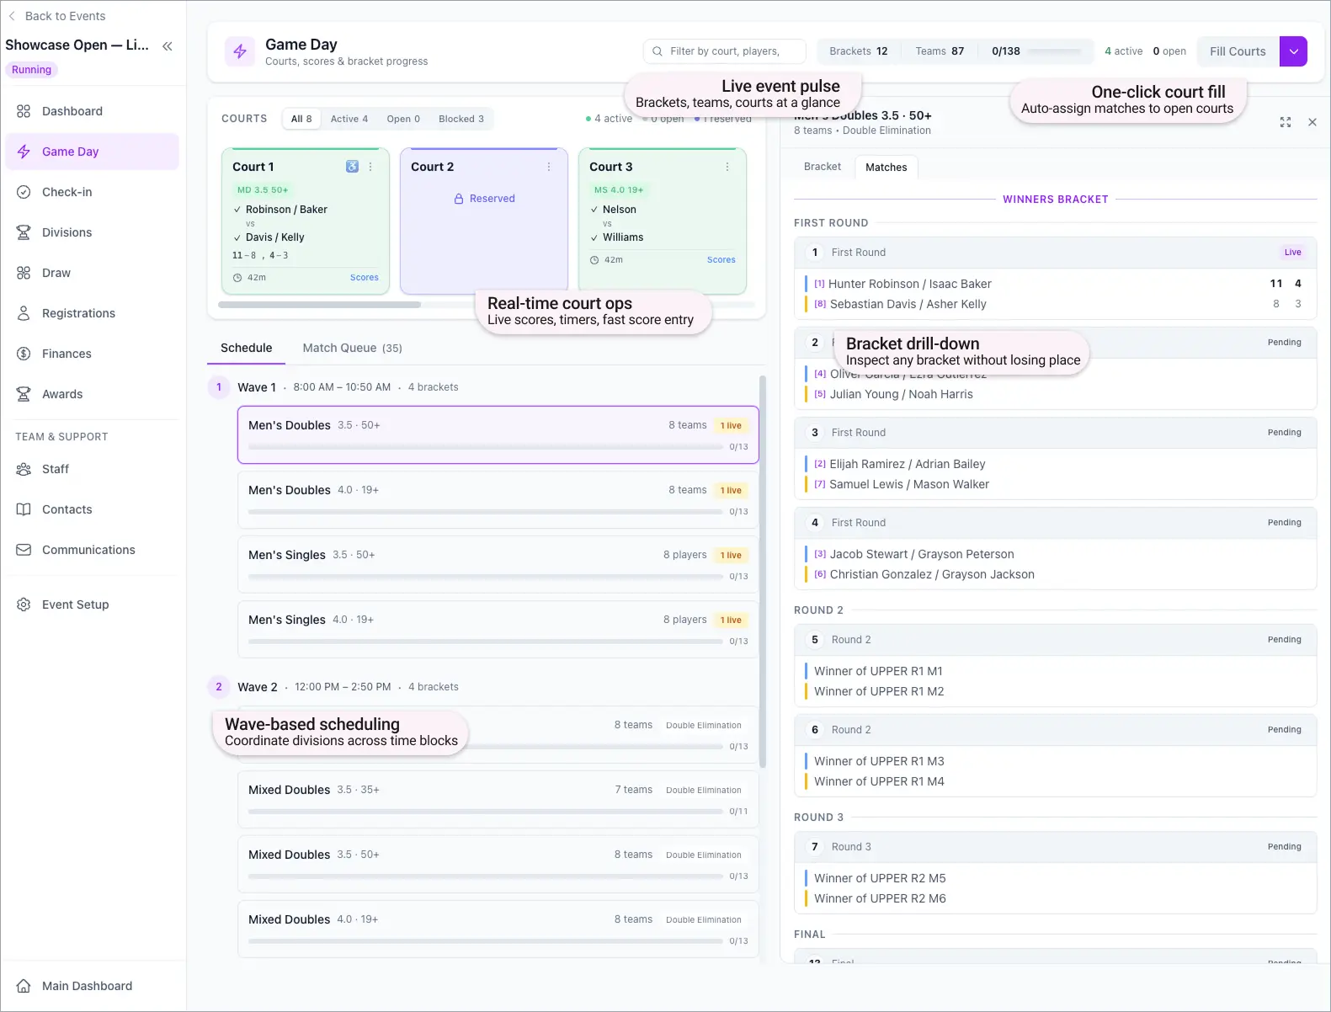
Task: Collapse the sidebar with double-chevron icon
Action: point(168,46)
